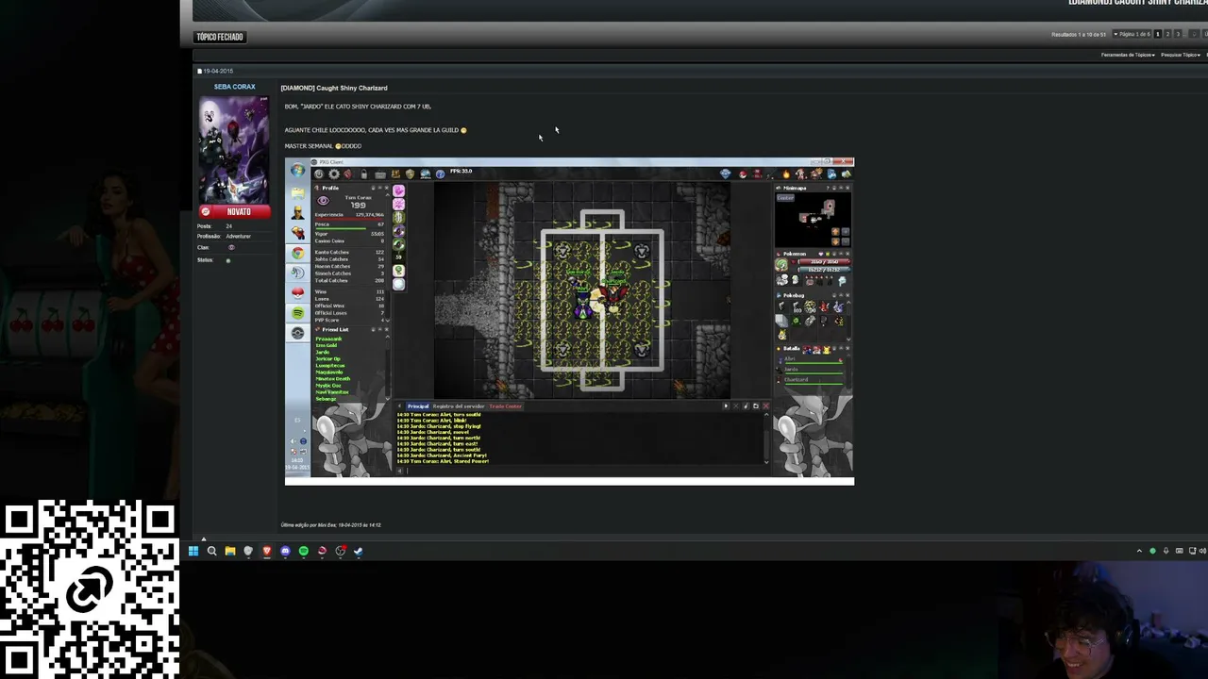Image resolution: width=1208 pixels, height=679 pixels.
Task: Open Discord from the taskbar
Action: pos(285,551)
